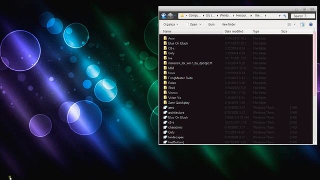The height and width of the screenshot is (180, 320).
Task: Select the Girly theme file name
Action: (x=171, y=132)
